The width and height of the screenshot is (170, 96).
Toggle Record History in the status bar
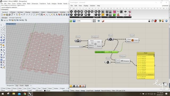[x=106, y=91]
